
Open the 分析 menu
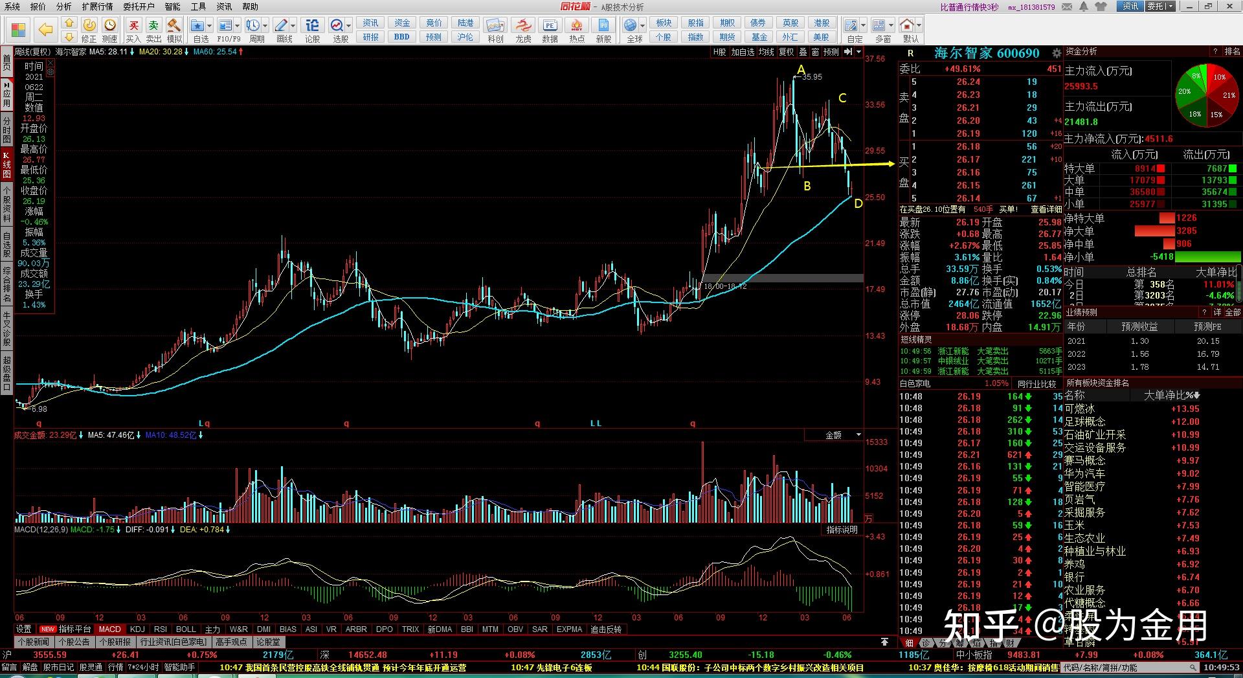pos(63,6)
